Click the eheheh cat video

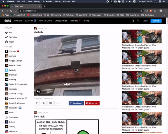[x=67, y=65]
